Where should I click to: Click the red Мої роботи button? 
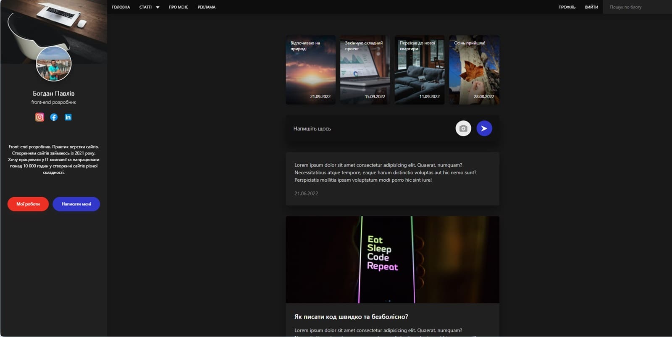pyautogui.click(x=28, y=204)
